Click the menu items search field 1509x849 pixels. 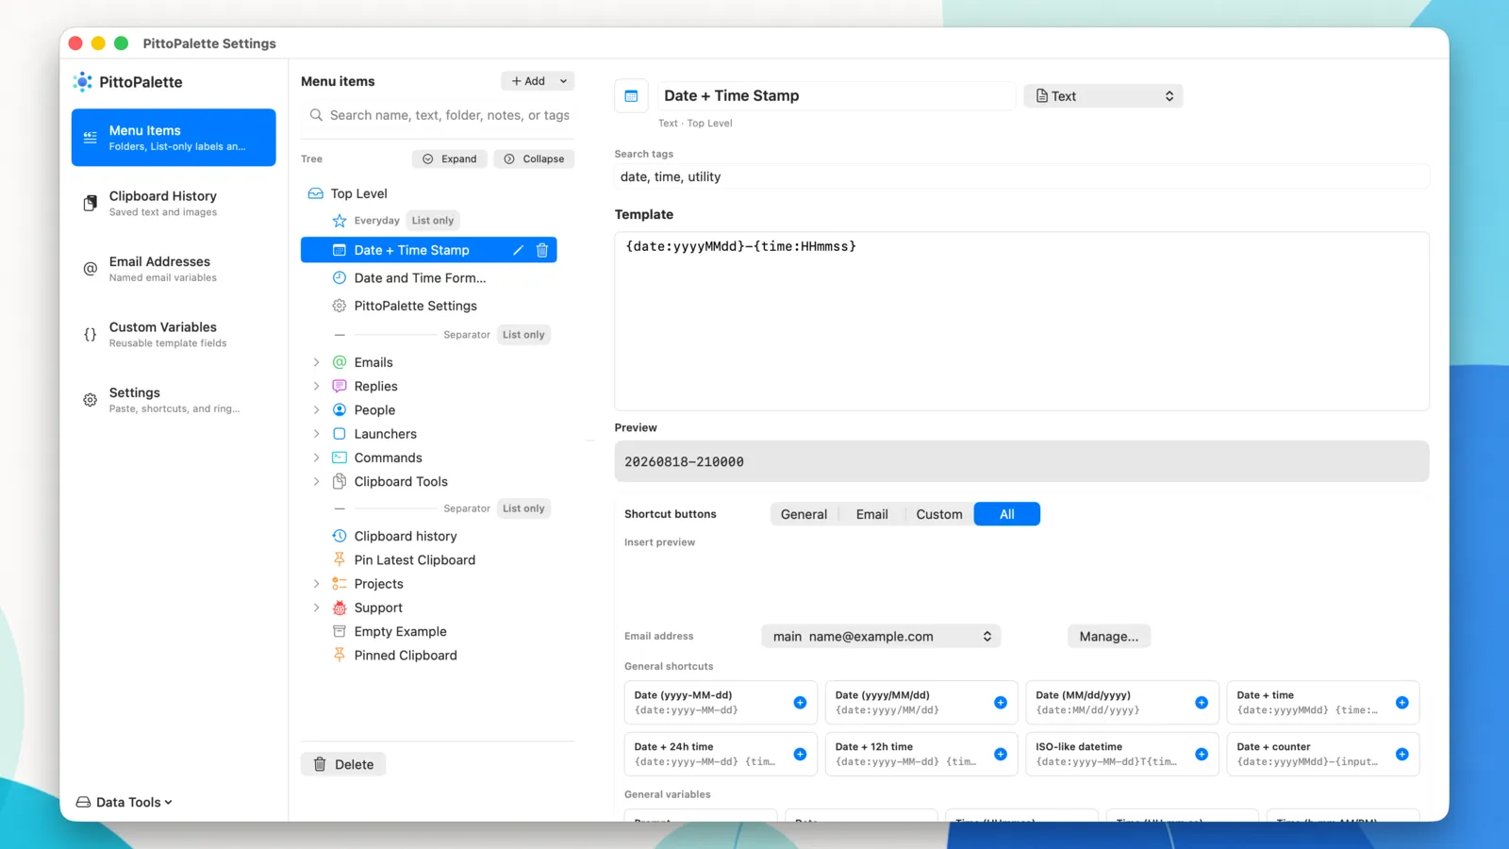439,115
